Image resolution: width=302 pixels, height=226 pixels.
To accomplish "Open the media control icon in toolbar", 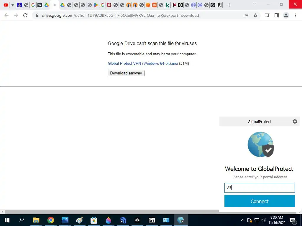I will click(267, 15).
